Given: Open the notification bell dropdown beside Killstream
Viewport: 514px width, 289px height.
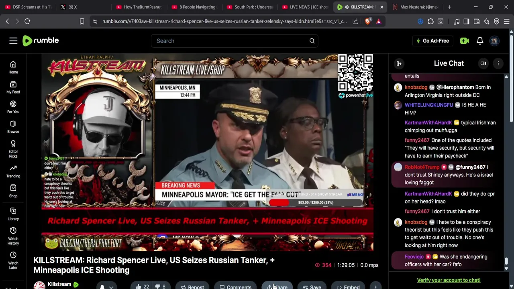Looking at the screenshot, I should [x=106, y=287].
